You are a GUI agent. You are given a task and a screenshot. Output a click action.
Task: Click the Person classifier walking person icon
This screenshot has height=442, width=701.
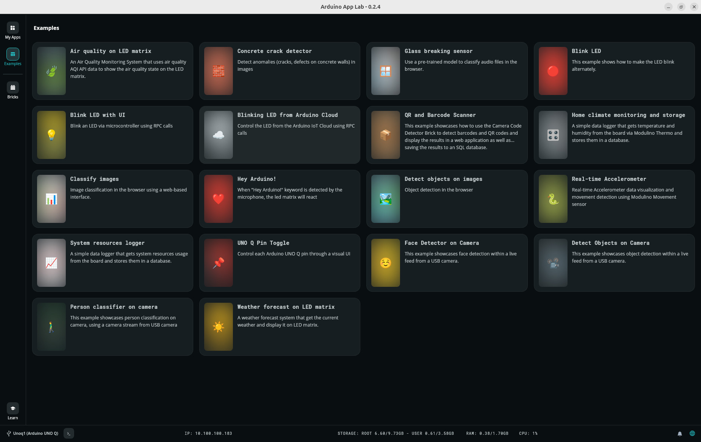(51, 327)
